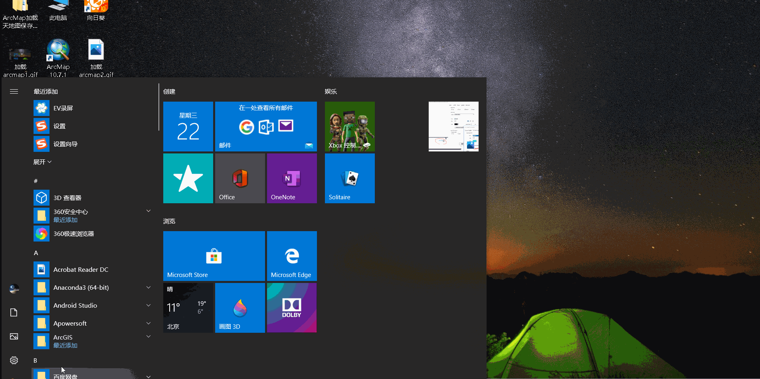760x379 pixels.
Task: Open Sogou 设置向导 entry
Action: point(93,144)
